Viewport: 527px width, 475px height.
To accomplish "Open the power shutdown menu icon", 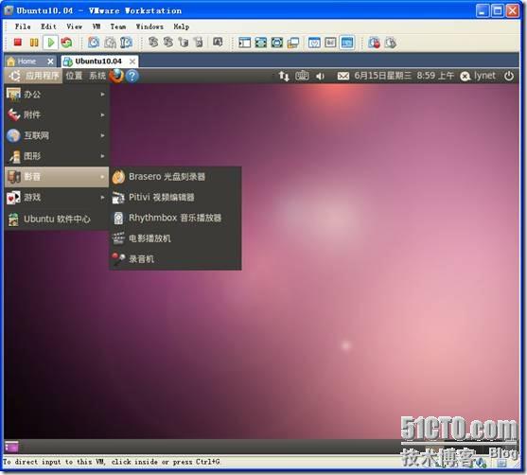I will 509,76.
